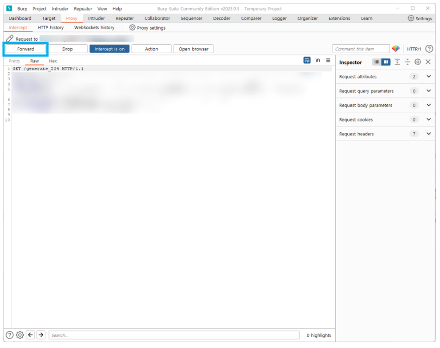Close the Inspector panel
This screenshot has width=440, height=348.
click(x=428, y=62)
